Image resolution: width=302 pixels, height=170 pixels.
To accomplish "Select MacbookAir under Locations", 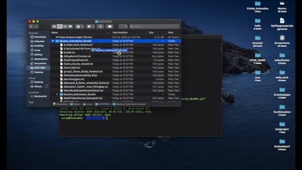I will [39, 96].
